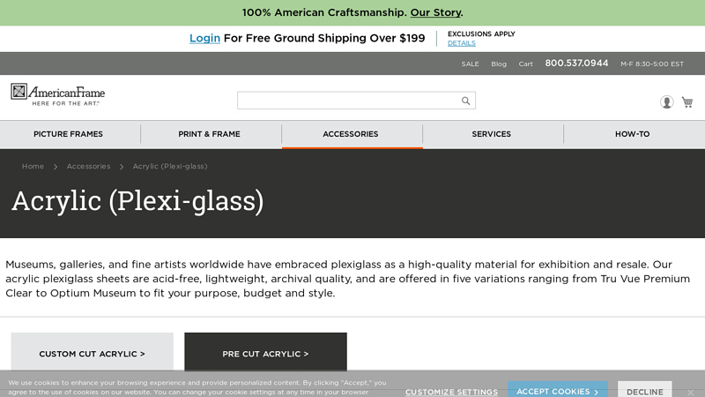Open the shopping cart icon
Image resolution: width=705 pixels, height=397 pixels.
click(687, 102)
